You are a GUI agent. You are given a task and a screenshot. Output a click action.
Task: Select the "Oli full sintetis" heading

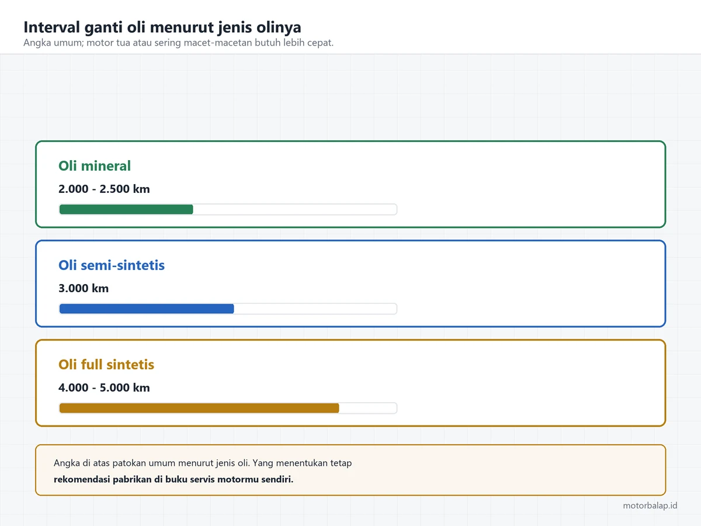(x=106, y=365)
